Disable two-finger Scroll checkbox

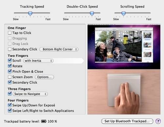point(10,60)
